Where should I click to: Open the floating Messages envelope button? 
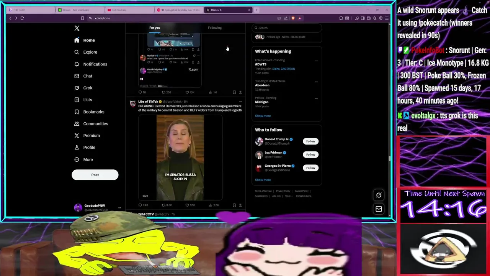pos(379,209)
